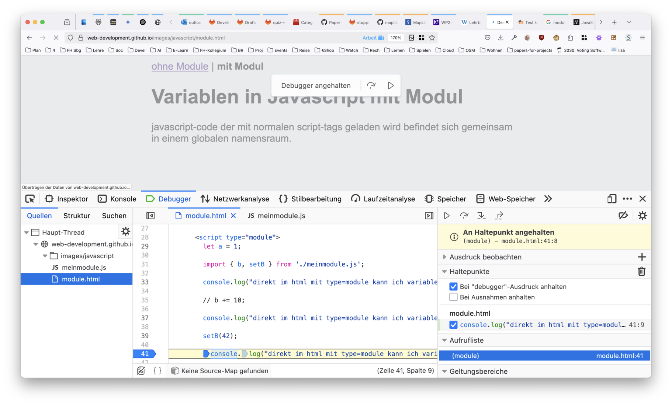The image size is (672, 405).
Task: Collapse images/javascript folder node
Action: pos(45,256)
